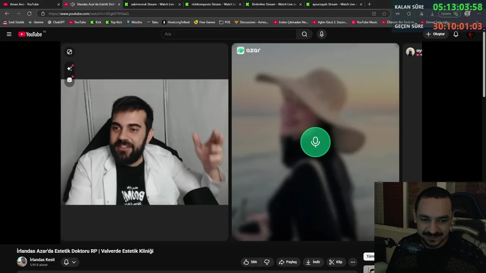Click the Azar logo in the video

pos(249,50)
